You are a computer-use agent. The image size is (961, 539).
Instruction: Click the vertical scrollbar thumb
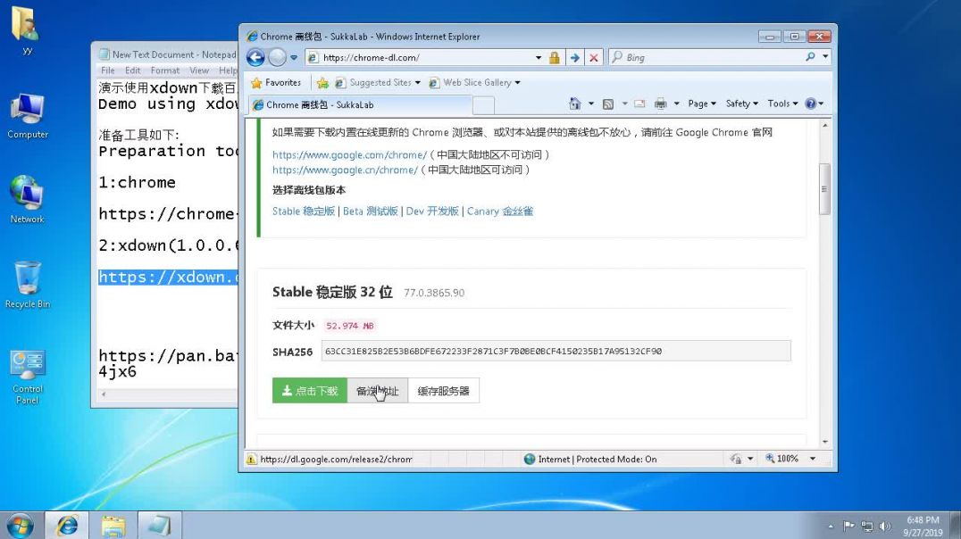[x=825, y=189]
